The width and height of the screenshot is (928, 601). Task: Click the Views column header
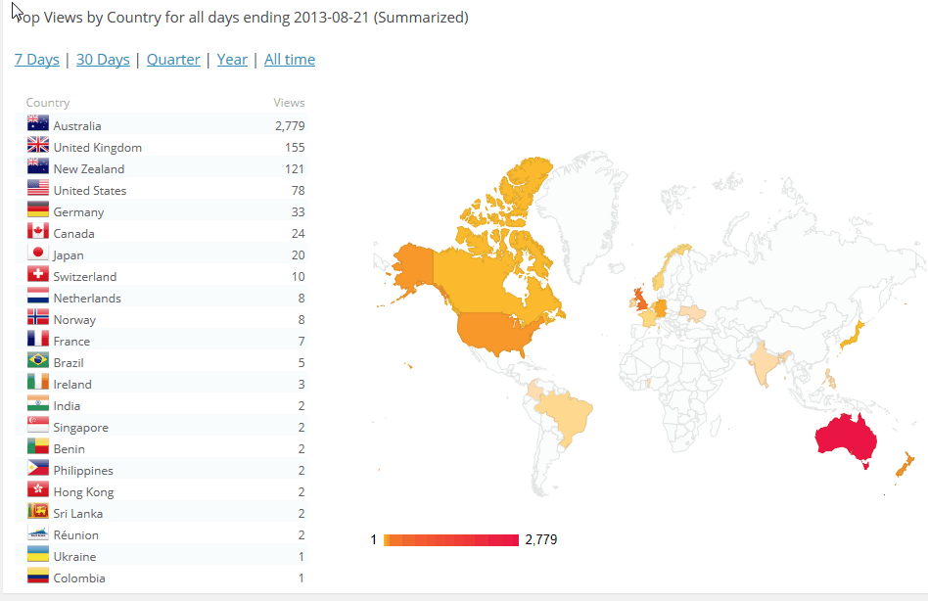click(x=289, y=103)
